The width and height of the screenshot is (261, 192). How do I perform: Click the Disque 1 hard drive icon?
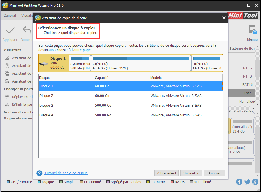[44, 64]
